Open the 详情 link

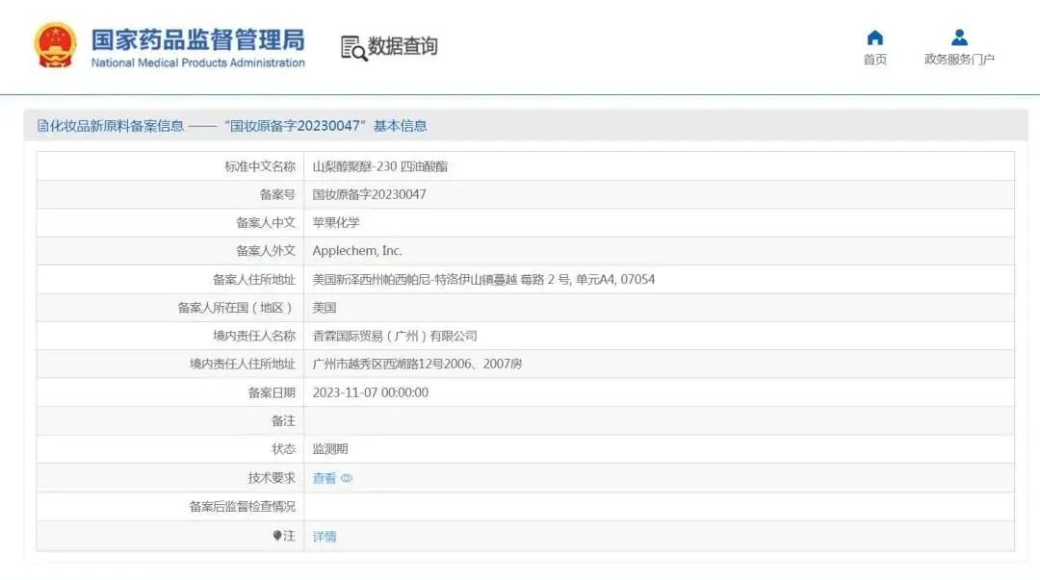pyautogui.click(x=325, y=537)
